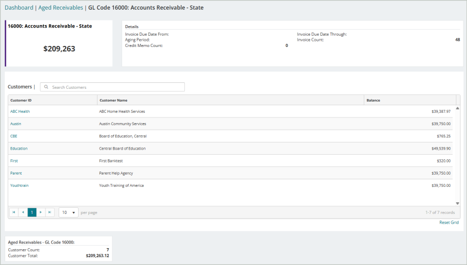Go to previous page arrow
This screenshot has width=467, height=265.
[23, 212]
